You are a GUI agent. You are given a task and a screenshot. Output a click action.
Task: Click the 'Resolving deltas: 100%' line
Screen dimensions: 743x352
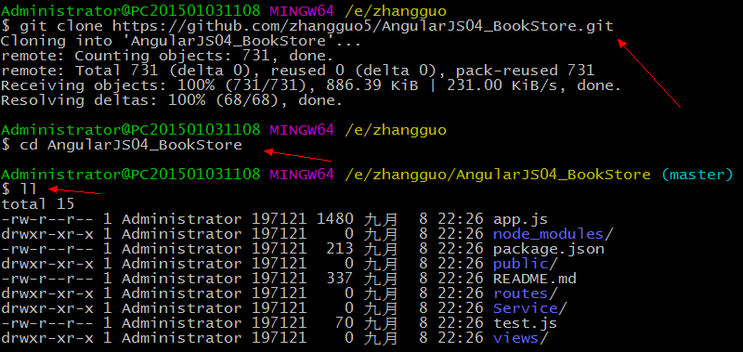[172, 100]
